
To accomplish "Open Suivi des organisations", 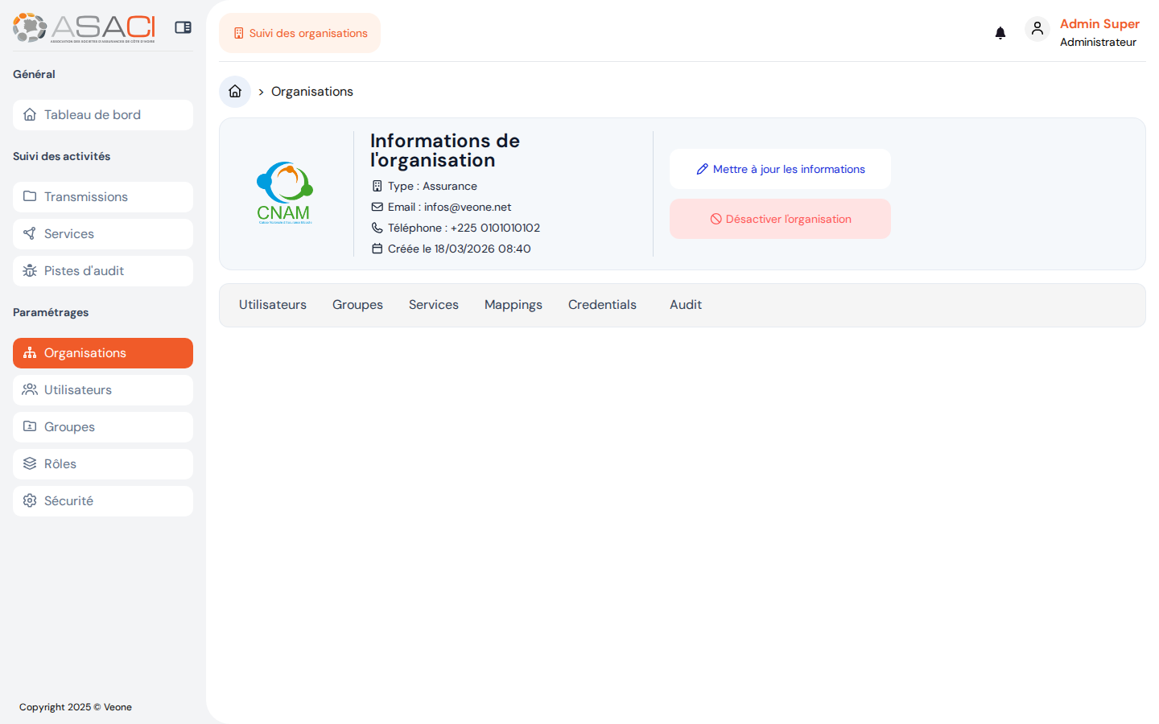I will click(x=299, y=33).
